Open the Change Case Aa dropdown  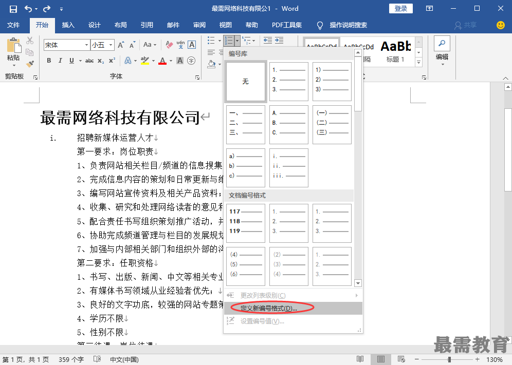coord(150,45)
